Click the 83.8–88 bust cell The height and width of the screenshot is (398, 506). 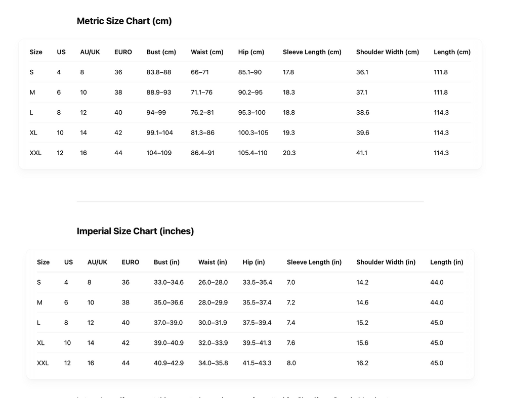[159, 72]
